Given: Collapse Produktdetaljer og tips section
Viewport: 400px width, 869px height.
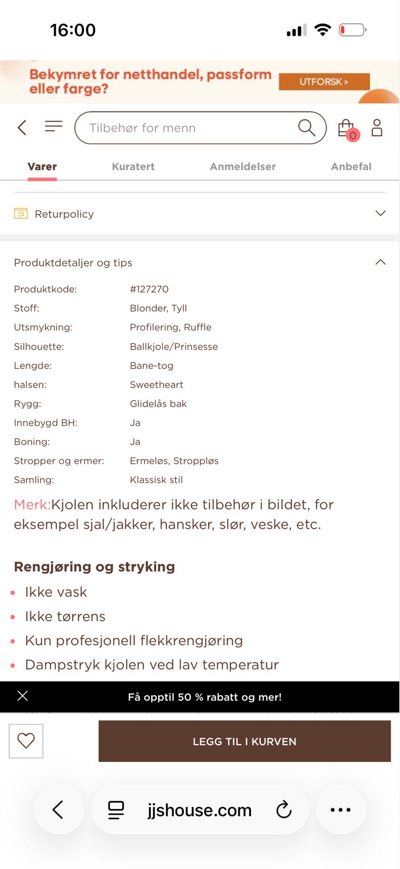Looking at the screenshot, I should click(x=380, y=262).
